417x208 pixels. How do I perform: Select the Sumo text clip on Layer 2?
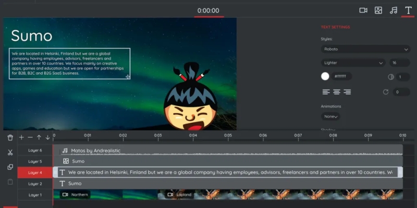click(x=228, y=184)
